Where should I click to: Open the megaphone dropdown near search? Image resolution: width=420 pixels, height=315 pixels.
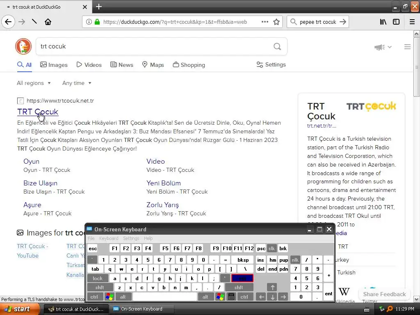point(383,47)
